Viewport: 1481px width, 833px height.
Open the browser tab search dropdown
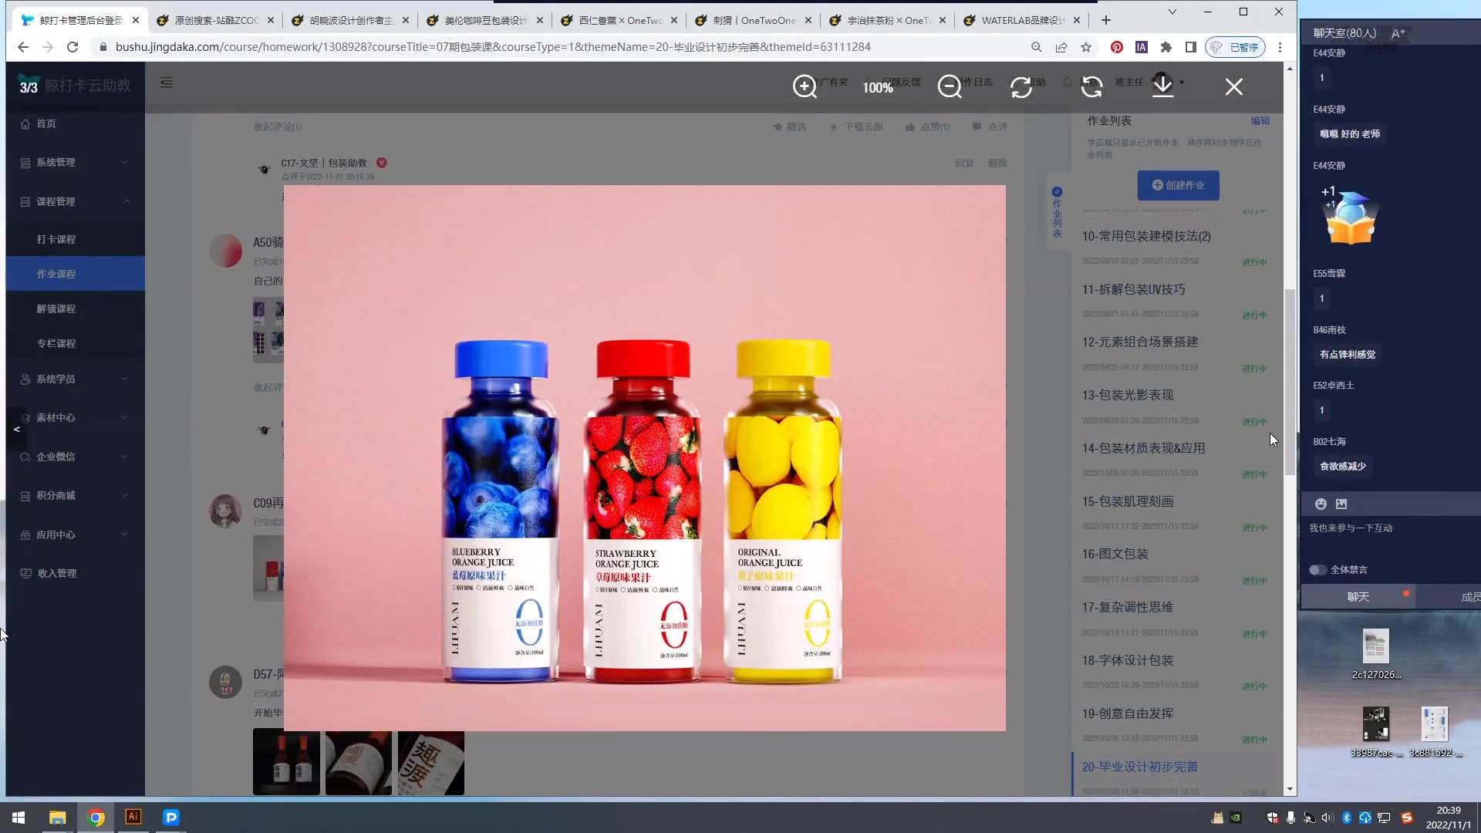click(1172, 12)
